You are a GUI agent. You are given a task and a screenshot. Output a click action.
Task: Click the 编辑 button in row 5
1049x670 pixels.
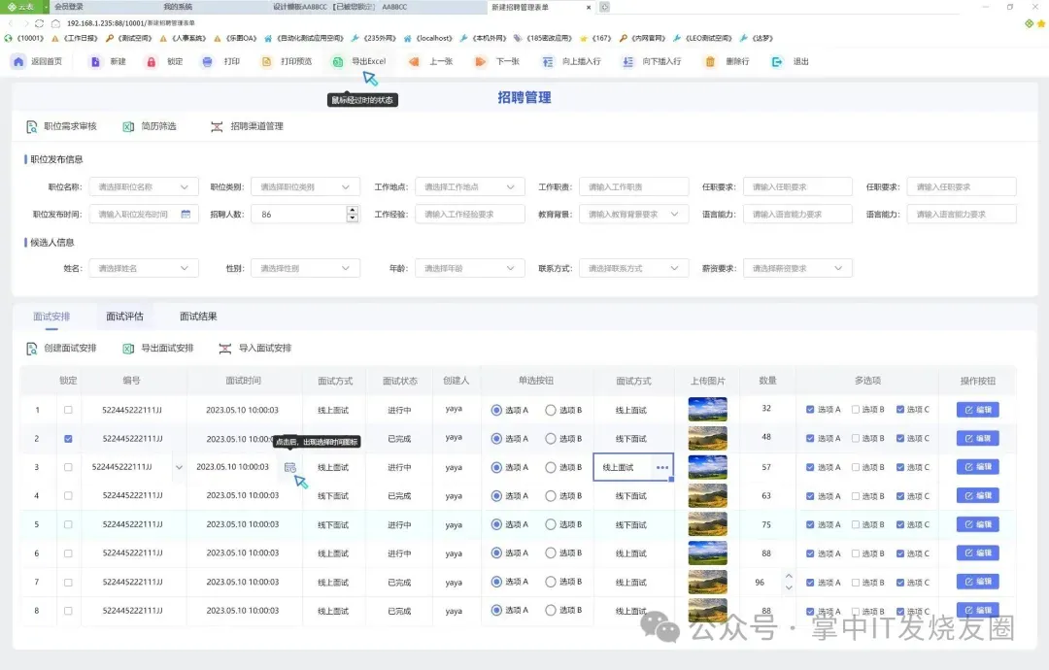coord(977,524)
